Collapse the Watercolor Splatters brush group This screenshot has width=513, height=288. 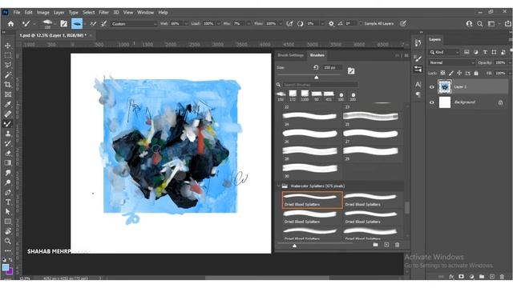279,186
